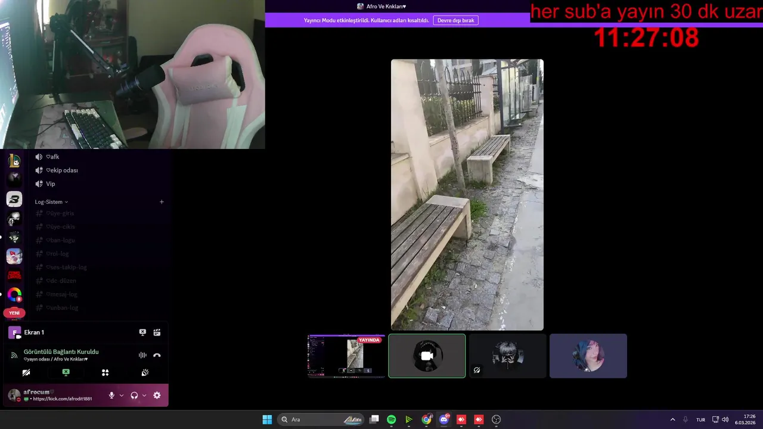This screenshot has width=763, height=429.
Task: Toggle camera on in voice panel
Action: [26, 372]
